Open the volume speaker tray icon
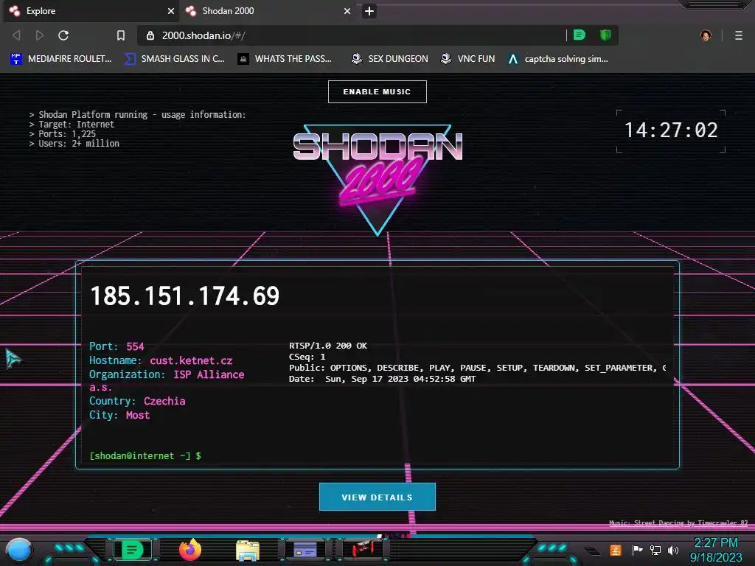The image size is (755, 566). tap(673, 550)
